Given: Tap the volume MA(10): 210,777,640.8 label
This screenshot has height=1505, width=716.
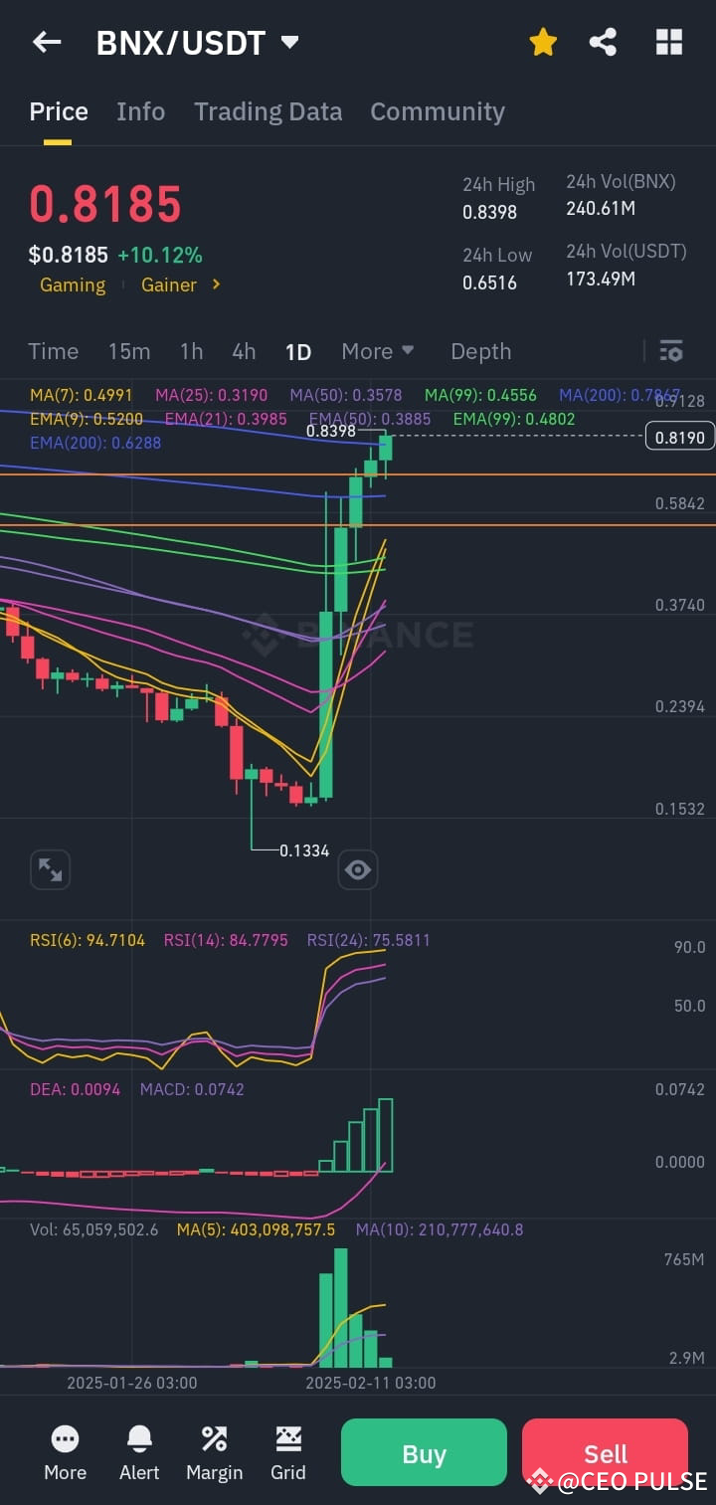Looking at the screenshot, I should point(440,1230).
